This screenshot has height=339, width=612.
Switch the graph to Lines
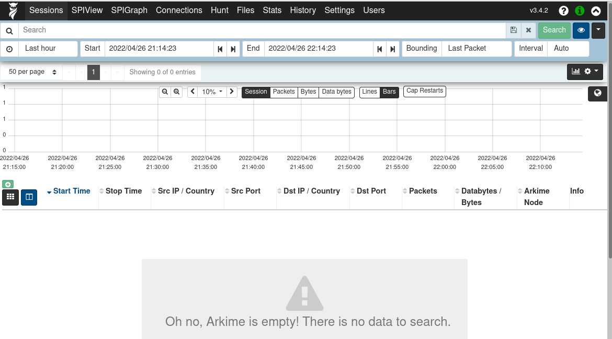coord(370,92)
